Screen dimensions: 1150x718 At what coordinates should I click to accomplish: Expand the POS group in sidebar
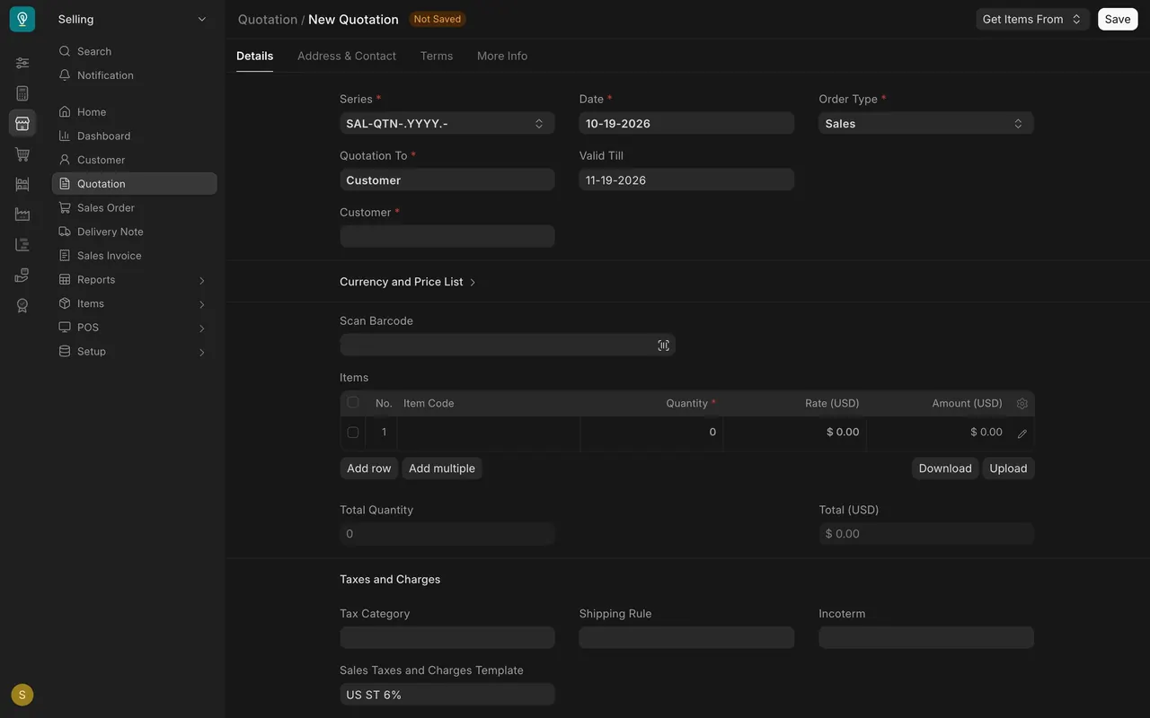(135, 328)
